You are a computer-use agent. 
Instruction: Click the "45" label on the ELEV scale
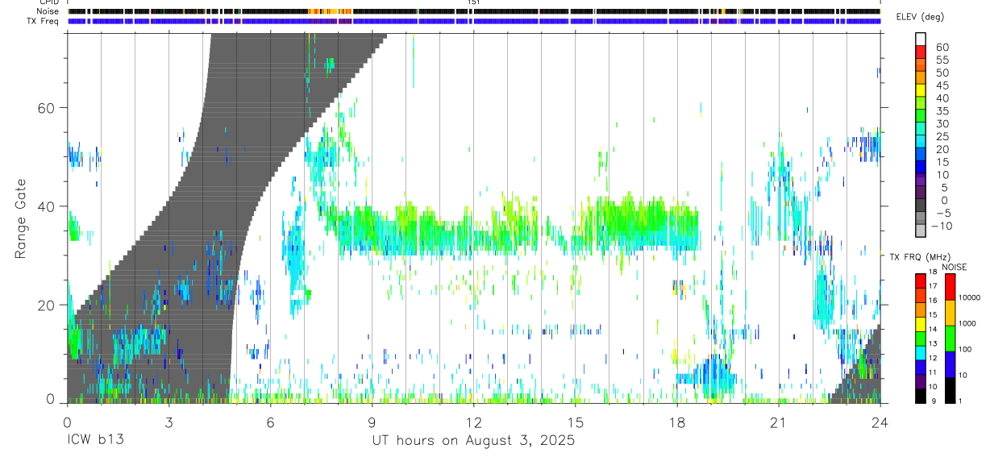[942, 86]
